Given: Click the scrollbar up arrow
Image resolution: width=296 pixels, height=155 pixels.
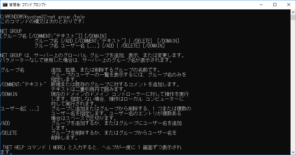Looking at the screenshot, I should tap(293, 12).
